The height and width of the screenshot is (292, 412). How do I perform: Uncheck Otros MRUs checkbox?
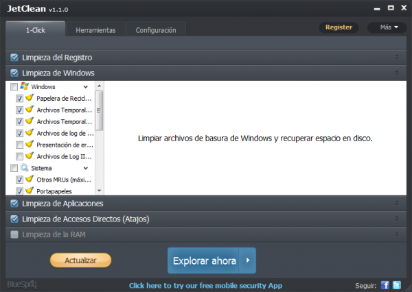click(19, 180)
